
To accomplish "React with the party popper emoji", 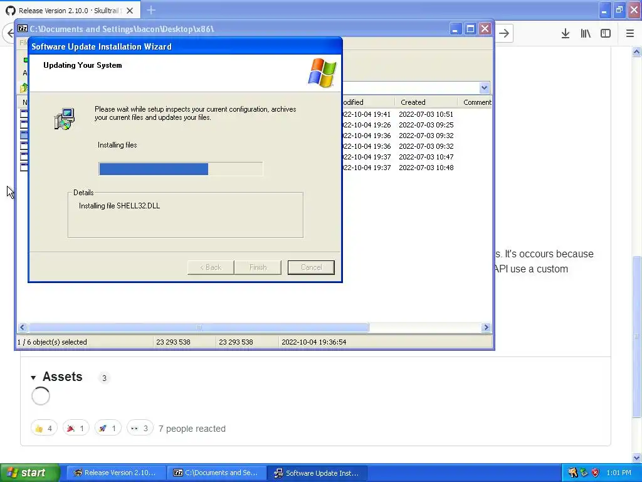I will click(x=76, y=428).
